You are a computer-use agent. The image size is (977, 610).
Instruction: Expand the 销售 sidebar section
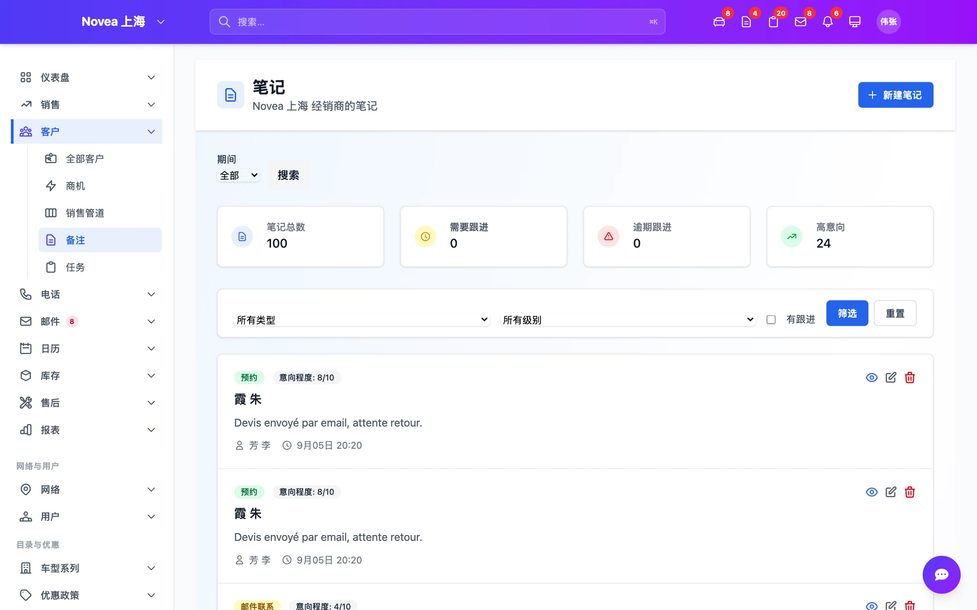coord(87,104)
